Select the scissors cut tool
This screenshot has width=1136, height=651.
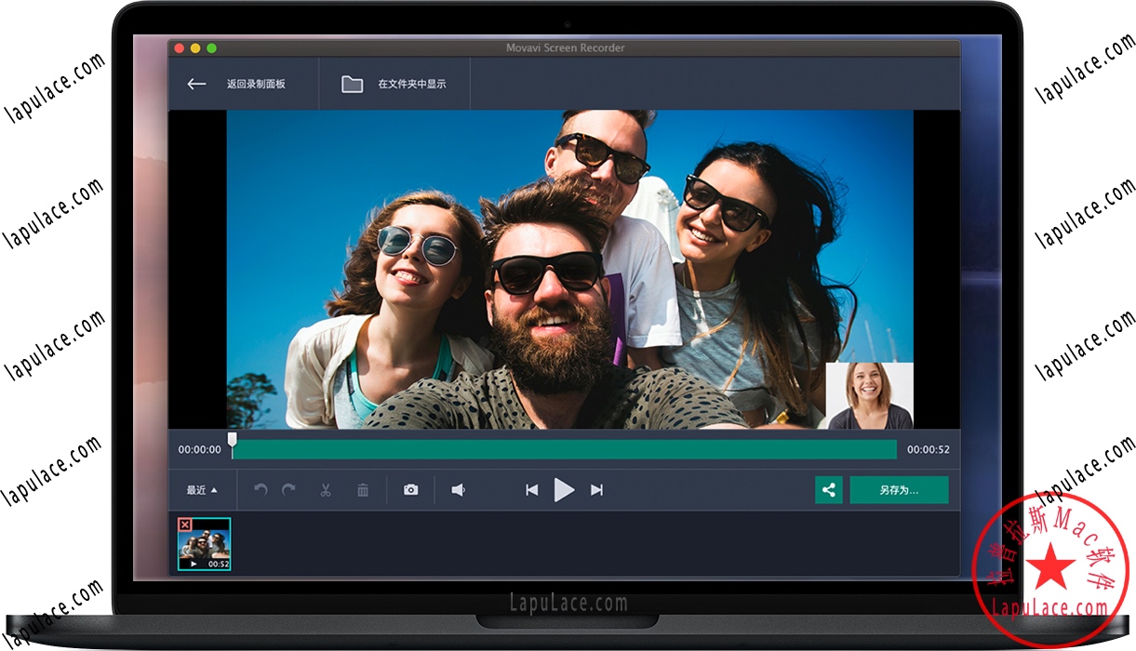327,489
